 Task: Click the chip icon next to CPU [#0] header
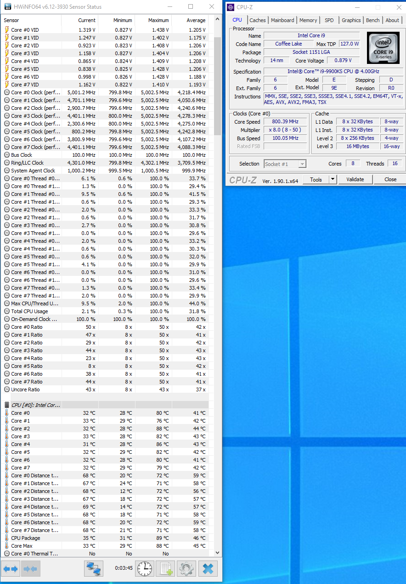point(7,405)
